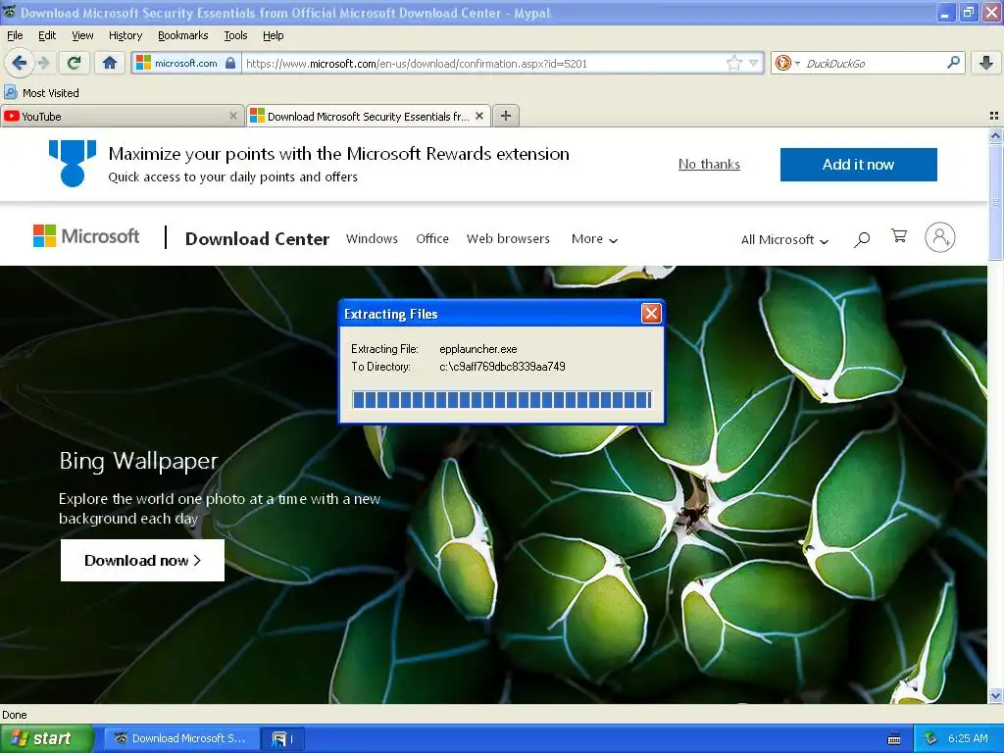The image size is (1004, 753).
Task: Click the padlock site security icon
Action: 230,63
